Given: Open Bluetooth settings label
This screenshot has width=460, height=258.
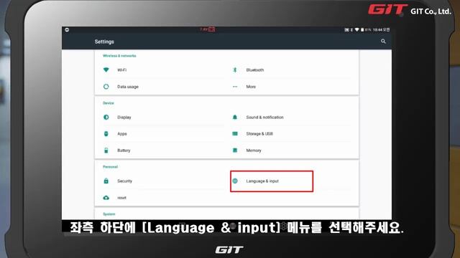Looking at the screenshot, I should point(255,70).
